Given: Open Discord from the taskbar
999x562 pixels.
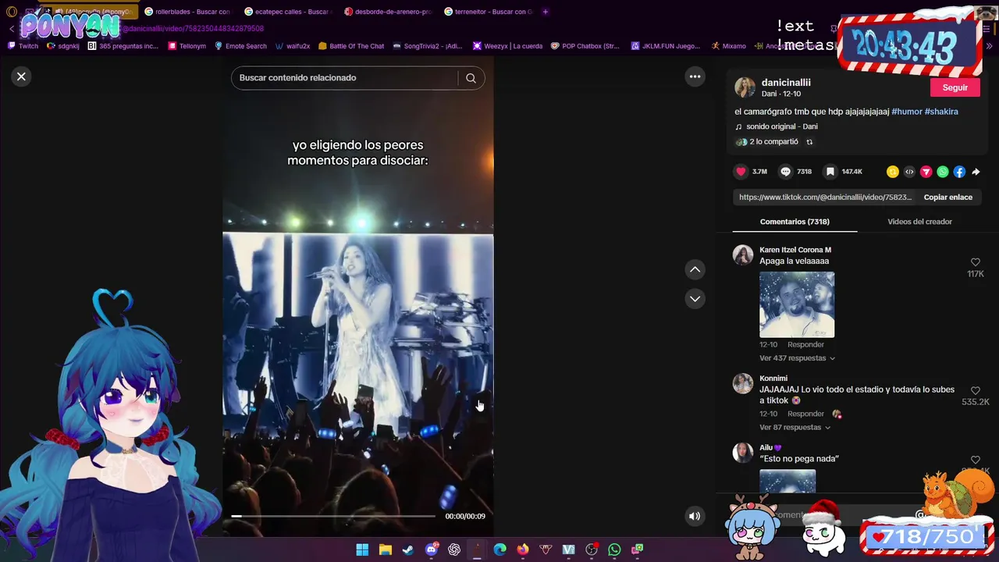Looking at the screenshot, I should (432, 550).
